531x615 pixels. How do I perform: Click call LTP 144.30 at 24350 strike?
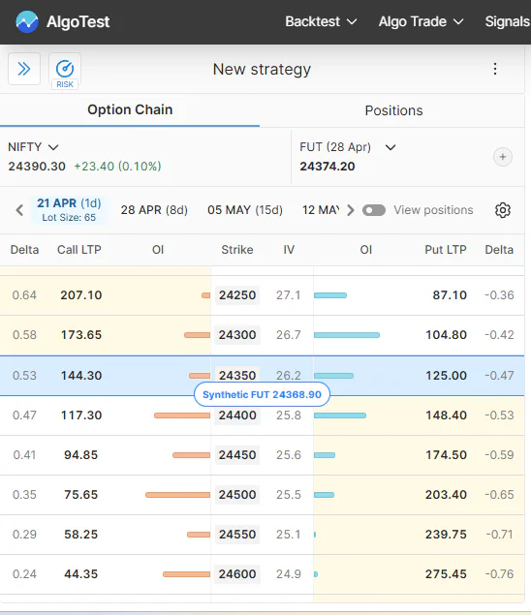point(81,376)
